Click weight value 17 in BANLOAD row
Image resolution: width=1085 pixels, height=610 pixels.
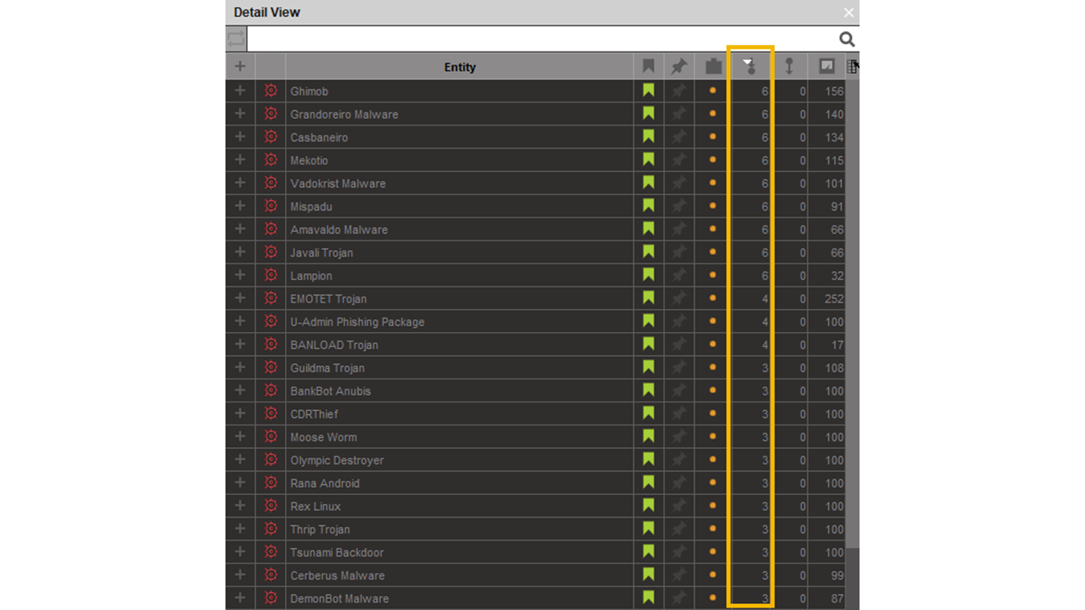(837, 345)
